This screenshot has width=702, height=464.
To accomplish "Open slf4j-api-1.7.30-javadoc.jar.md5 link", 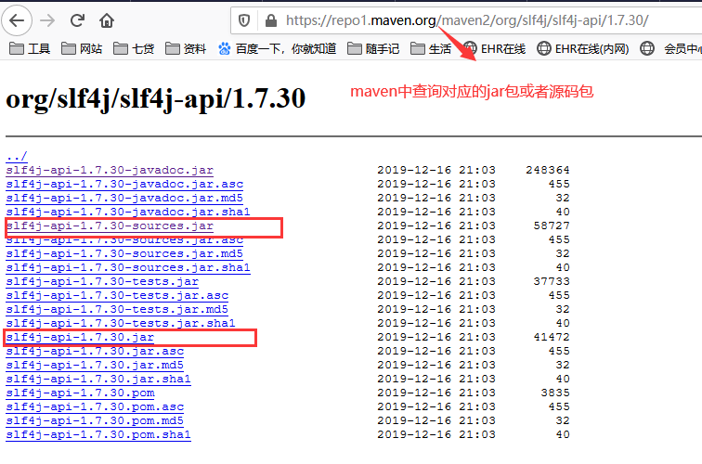I will click(x=124, y=198).
